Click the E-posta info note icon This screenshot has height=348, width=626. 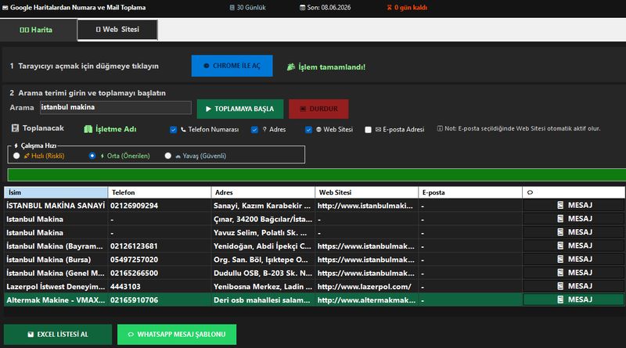click(x=440, y=128)
